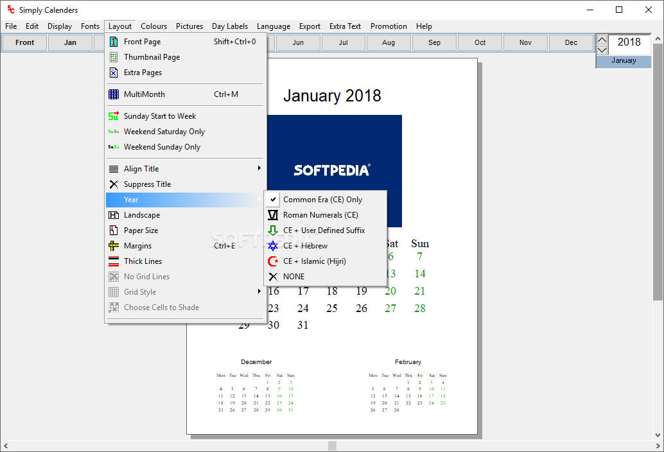Open the Export menu
Screen dimensions: 664x452
pos(310,26)
